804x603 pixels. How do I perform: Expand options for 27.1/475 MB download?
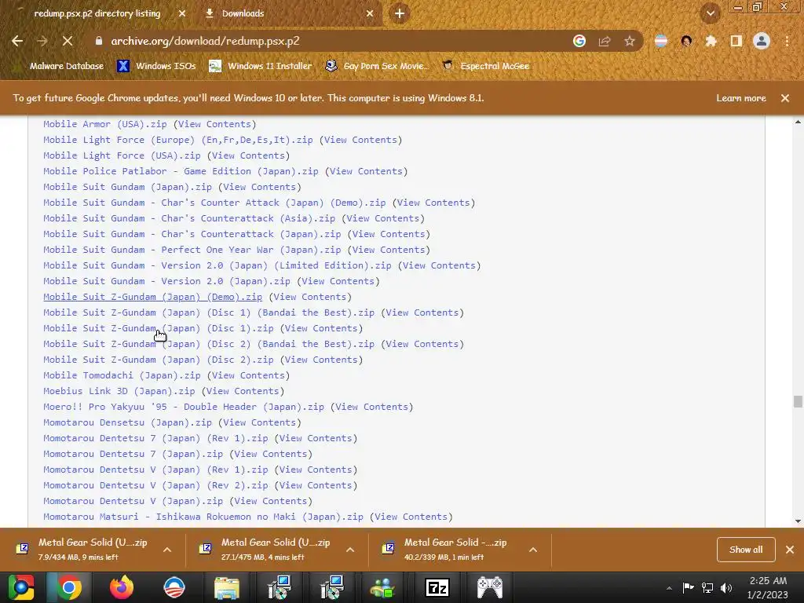click(x=350, y=550)
